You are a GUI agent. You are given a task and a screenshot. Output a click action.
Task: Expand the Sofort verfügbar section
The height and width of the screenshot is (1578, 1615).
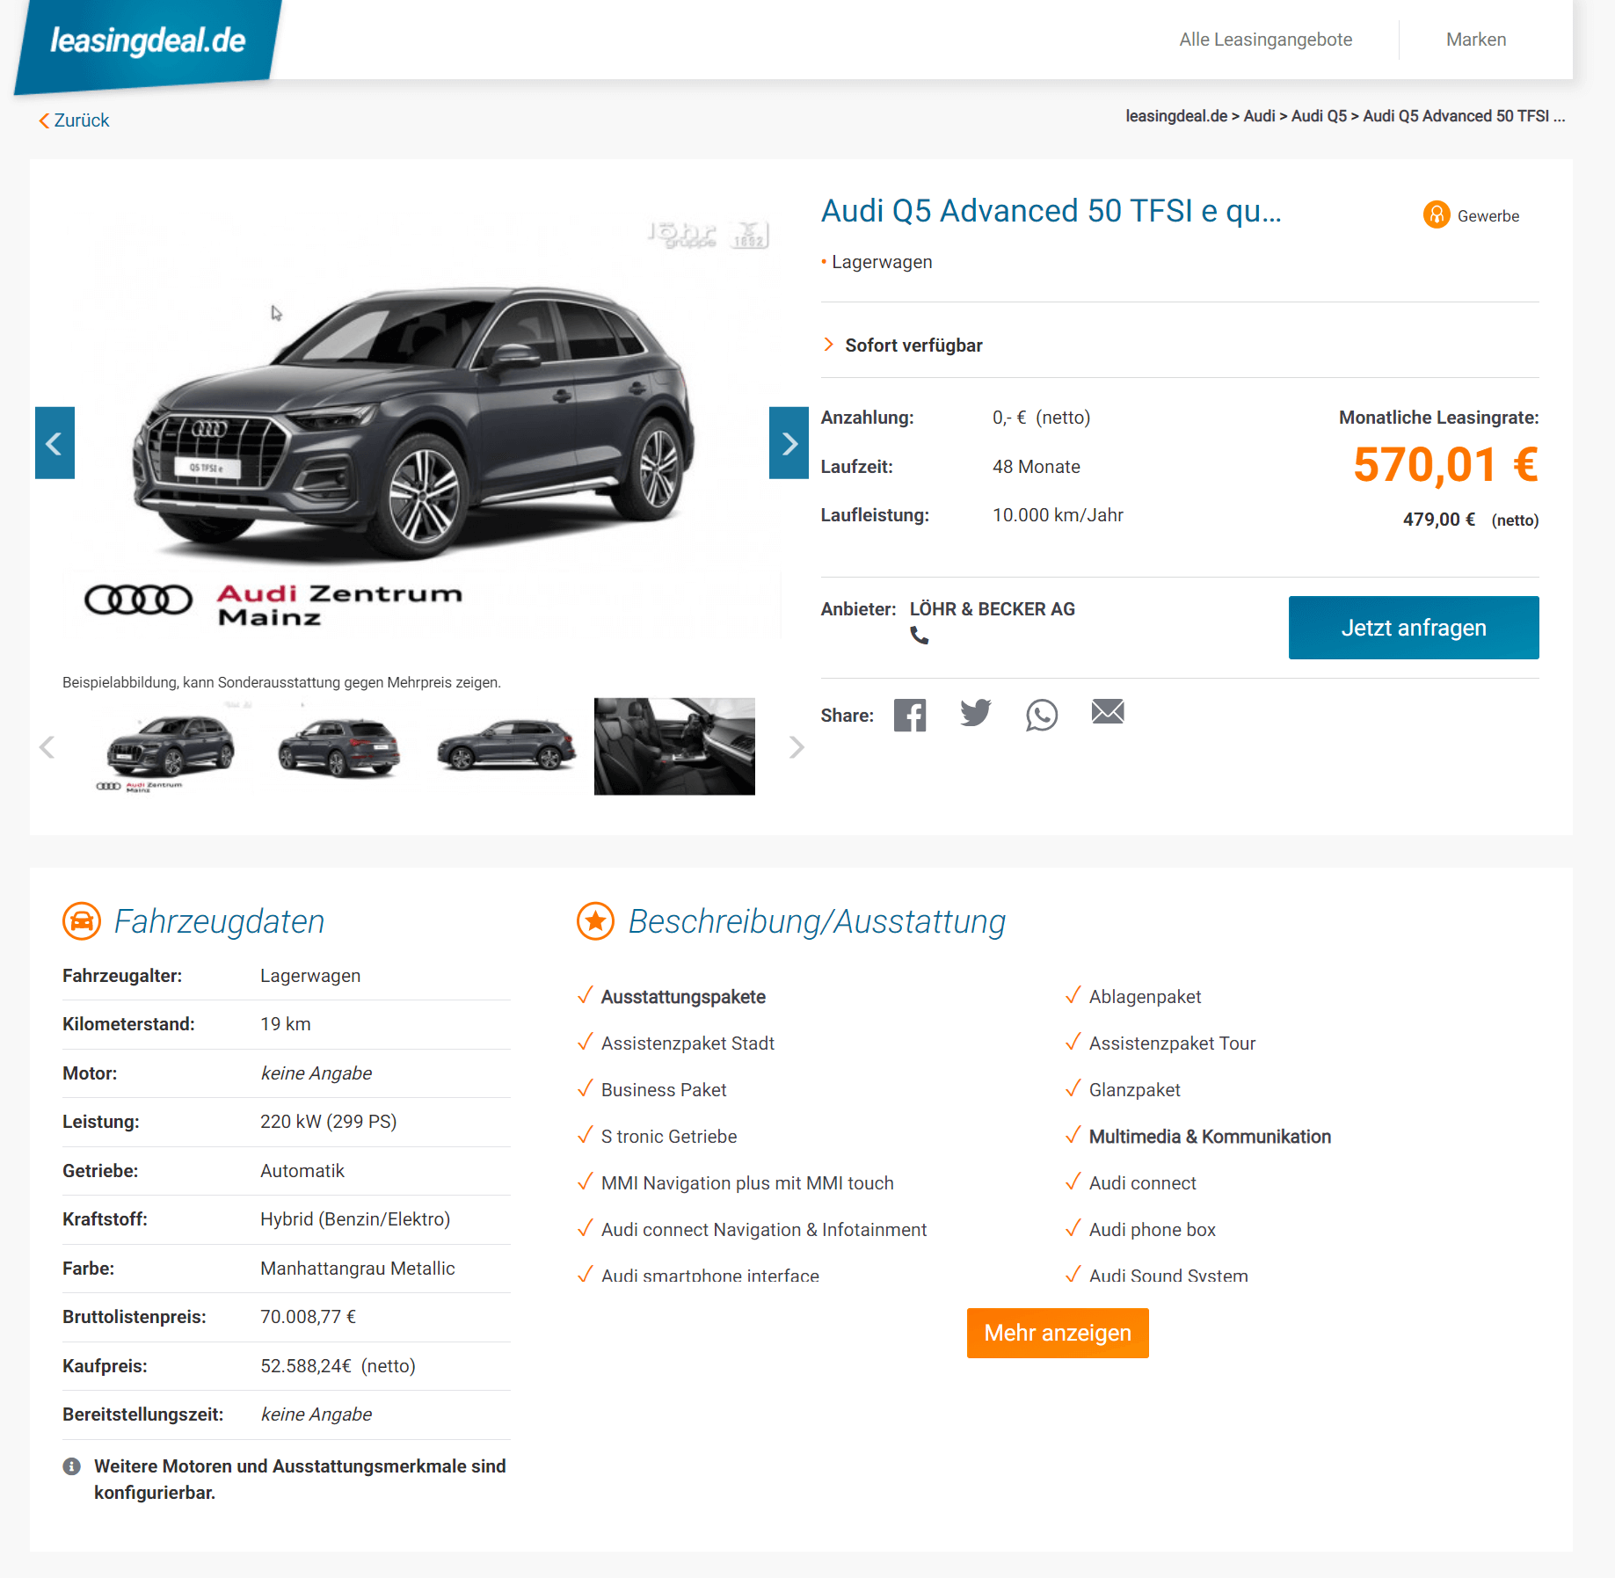point(904,345)
